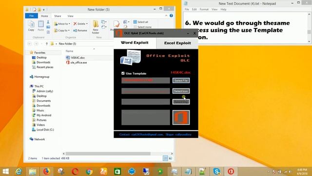Open File Explorer taskbar icon
Image resolution: width=312 pixels, height=176 pixels.
coord(33,172)
